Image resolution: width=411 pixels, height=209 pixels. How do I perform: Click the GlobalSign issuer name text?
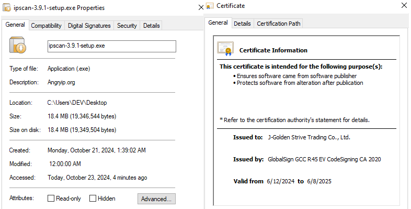(x=324, y=159)
